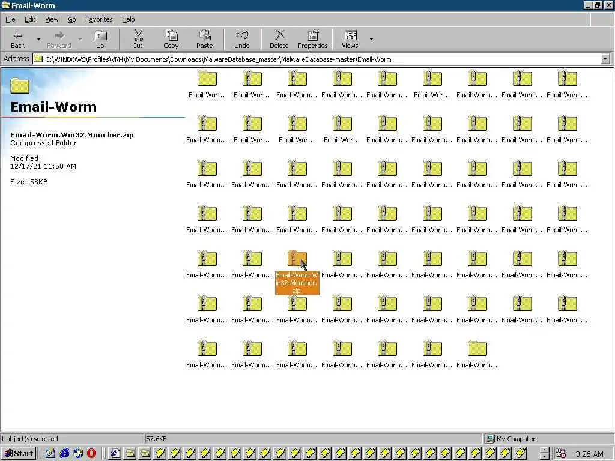Click the large folder icon above Email-Worm heading

coord(20,85)
